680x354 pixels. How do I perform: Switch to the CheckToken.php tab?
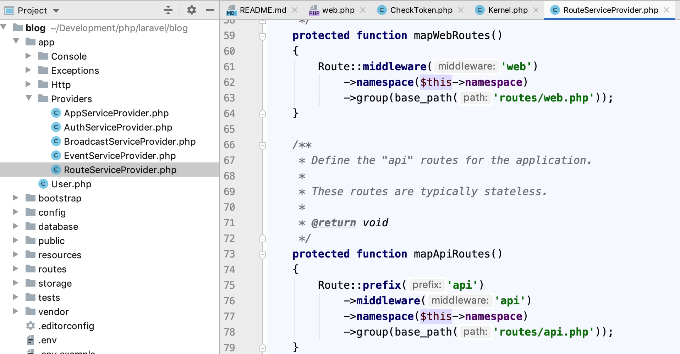coord(421,10)
